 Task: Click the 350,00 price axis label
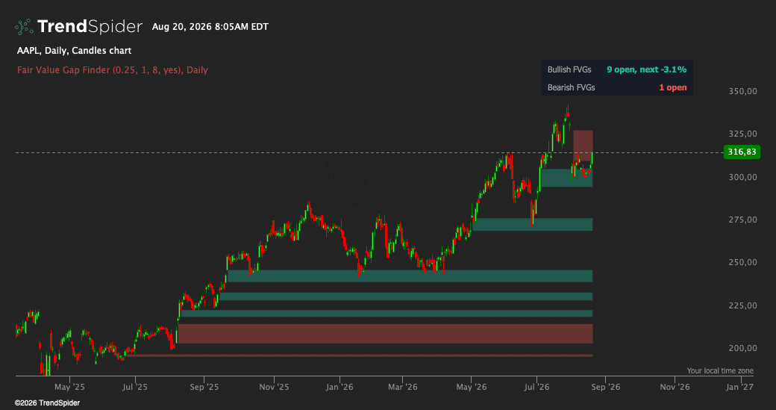coord(743,91)
